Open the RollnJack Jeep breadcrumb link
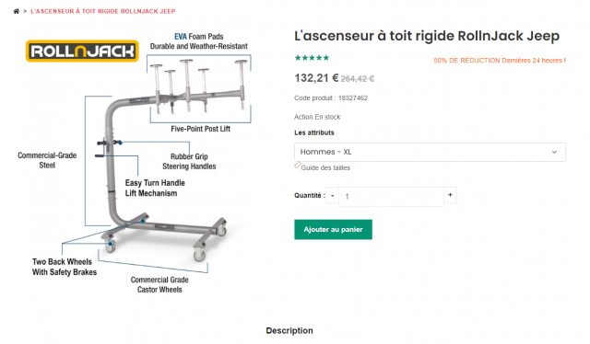The width and height of the screenshot is (590, 344). [x=103, y=11]
